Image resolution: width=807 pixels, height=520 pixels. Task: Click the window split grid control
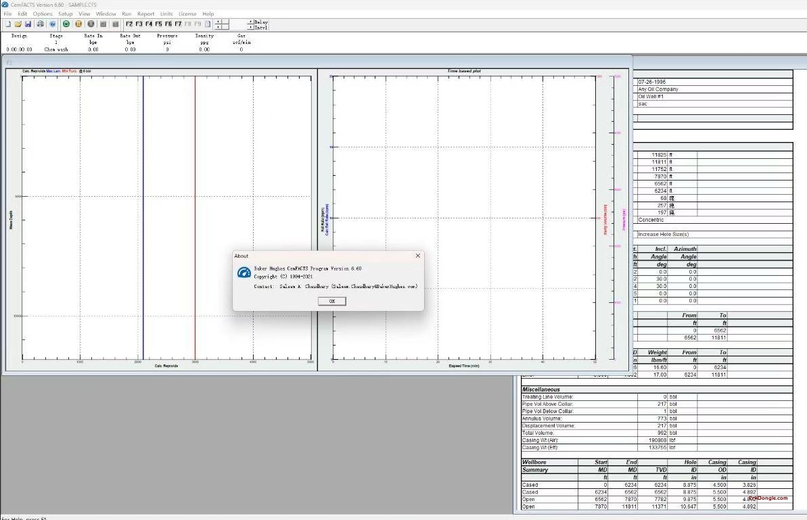[x=221, y=24]
